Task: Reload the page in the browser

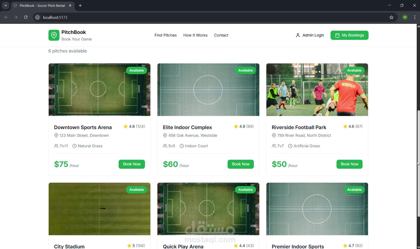Action: point(26,17)
